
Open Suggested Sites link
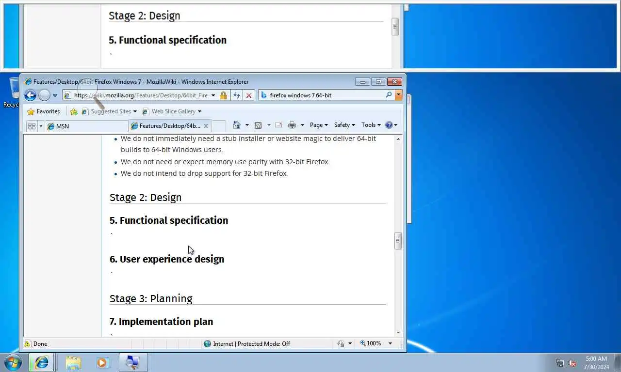tap(106, 111)
